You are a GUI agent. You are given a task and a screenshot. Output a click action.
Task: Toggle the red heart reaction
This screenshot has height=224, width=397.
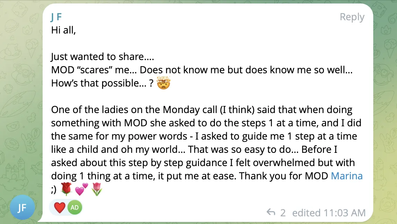pos(60,208)
